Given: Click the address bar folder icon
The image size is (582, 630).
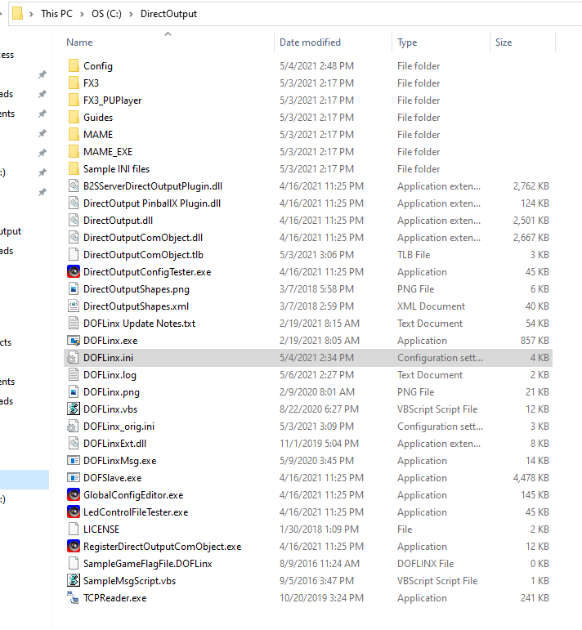Looking at the screenshot, I should coord(17,13).
